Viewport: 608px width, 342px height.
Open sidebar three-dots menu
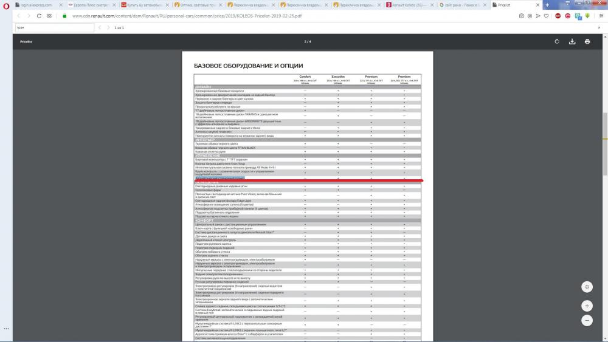(x=6, y=329)
